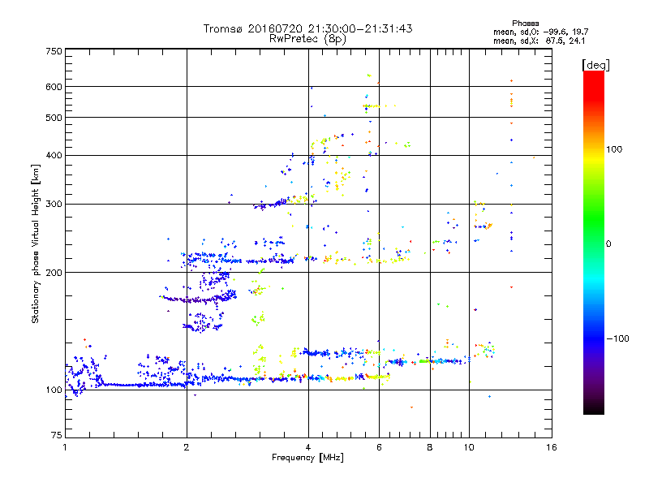Select the "Phases" header label
Image resolution: width=649 pixels, height=487 pixels.
pyautogui.click(x=525, y=24)
